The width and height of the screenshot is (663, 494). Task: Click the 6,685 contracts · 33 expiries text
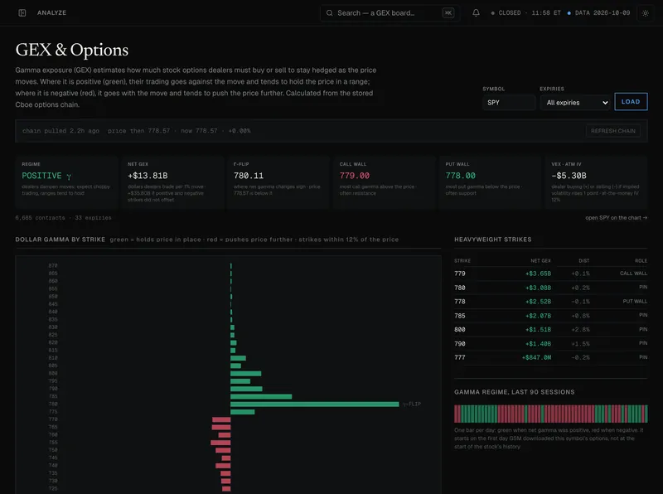64,218
